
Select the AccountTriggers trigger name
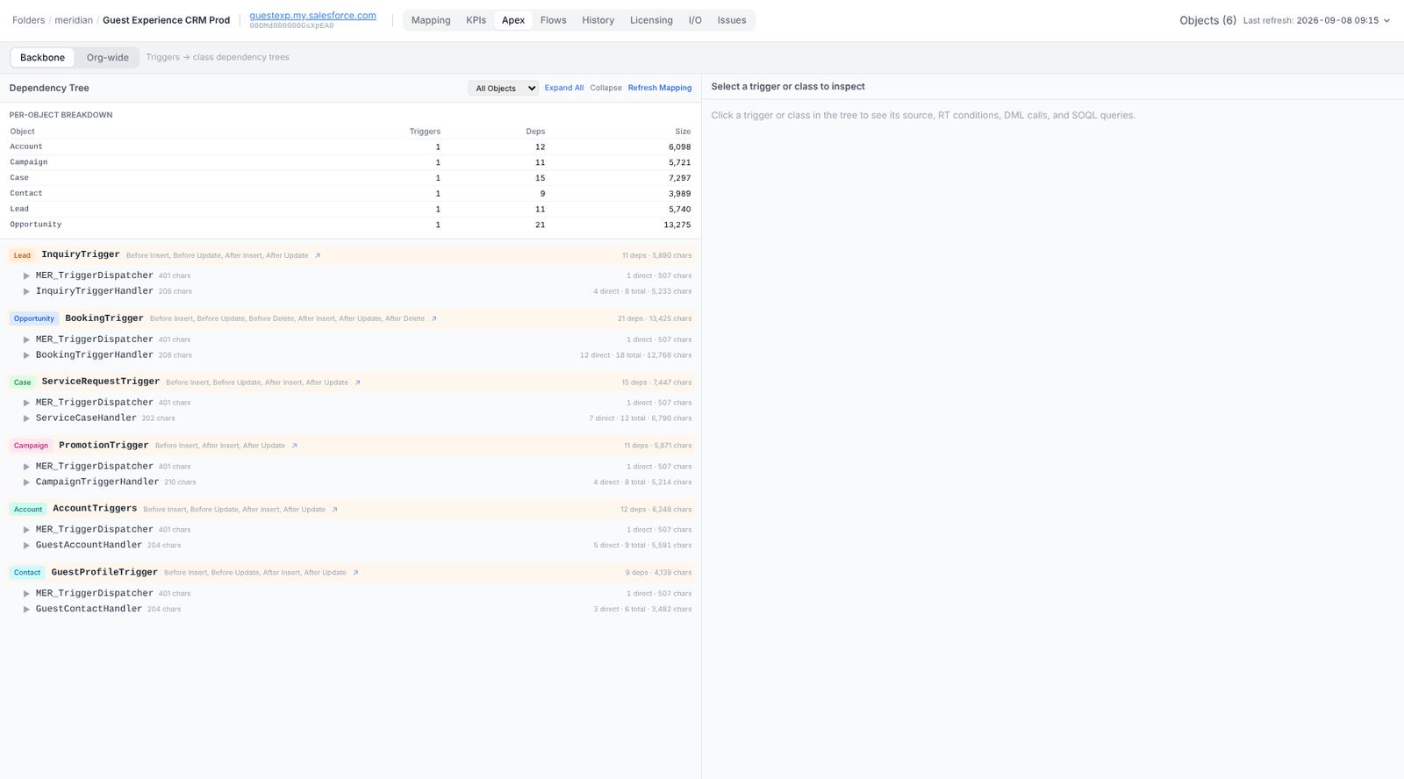95,509
